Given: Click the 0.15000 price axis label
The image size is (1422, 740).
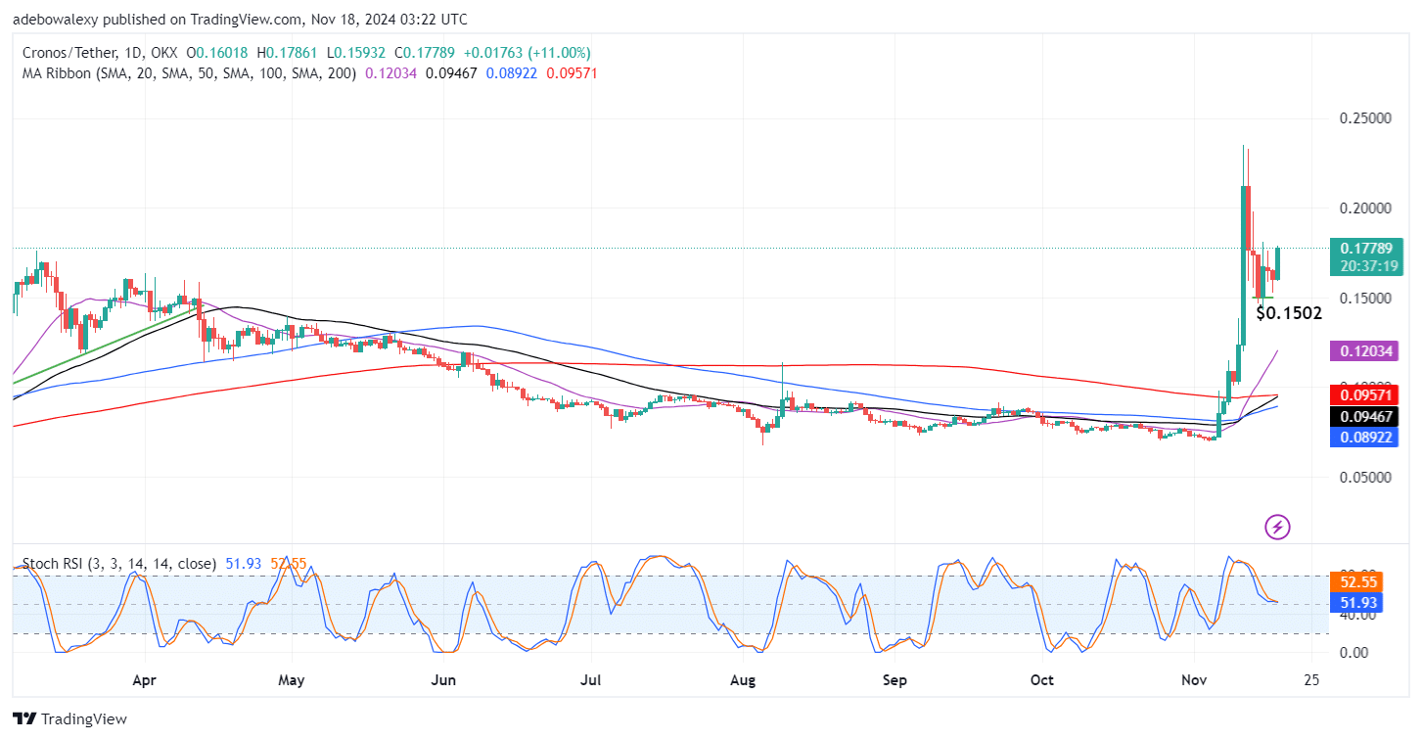Looking at the screenshot, I should pyautogui.click(x=1363, y=298).
